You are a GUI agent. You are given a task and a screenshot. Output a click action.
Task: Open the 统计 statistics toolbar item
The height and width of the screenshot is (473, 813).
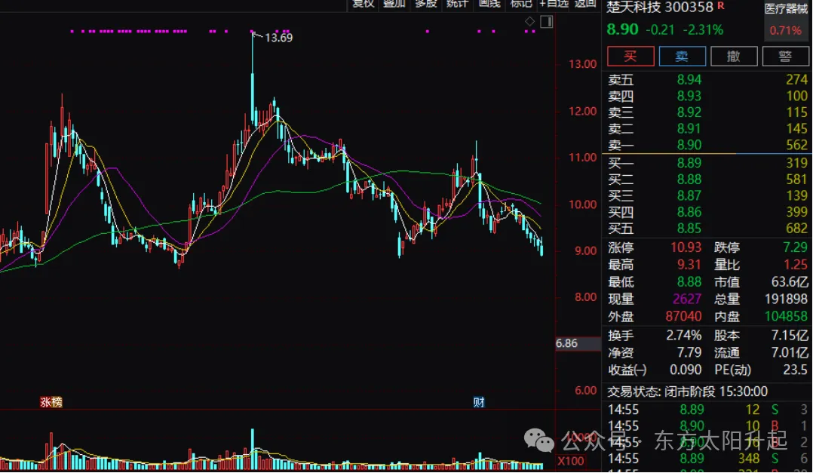coord(457,5)
